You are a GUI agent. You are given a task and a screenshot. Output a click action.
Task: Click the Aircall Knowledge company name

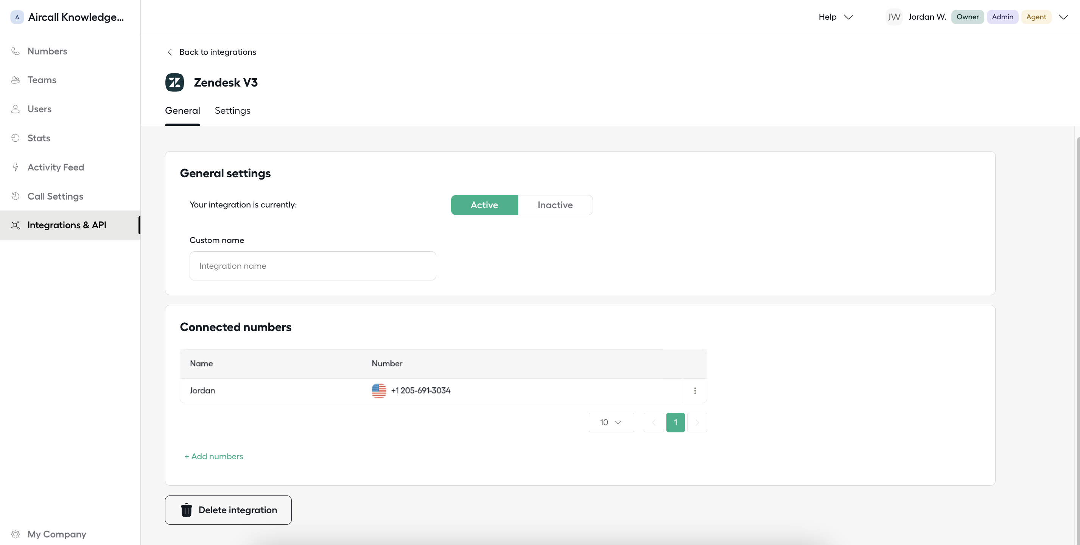click(76, 17)
